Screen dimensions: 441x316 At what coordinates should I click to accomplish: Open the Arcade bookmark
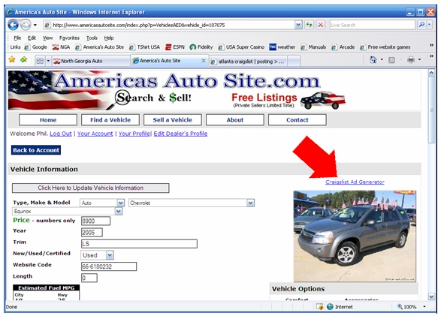[x=343, y=47]
